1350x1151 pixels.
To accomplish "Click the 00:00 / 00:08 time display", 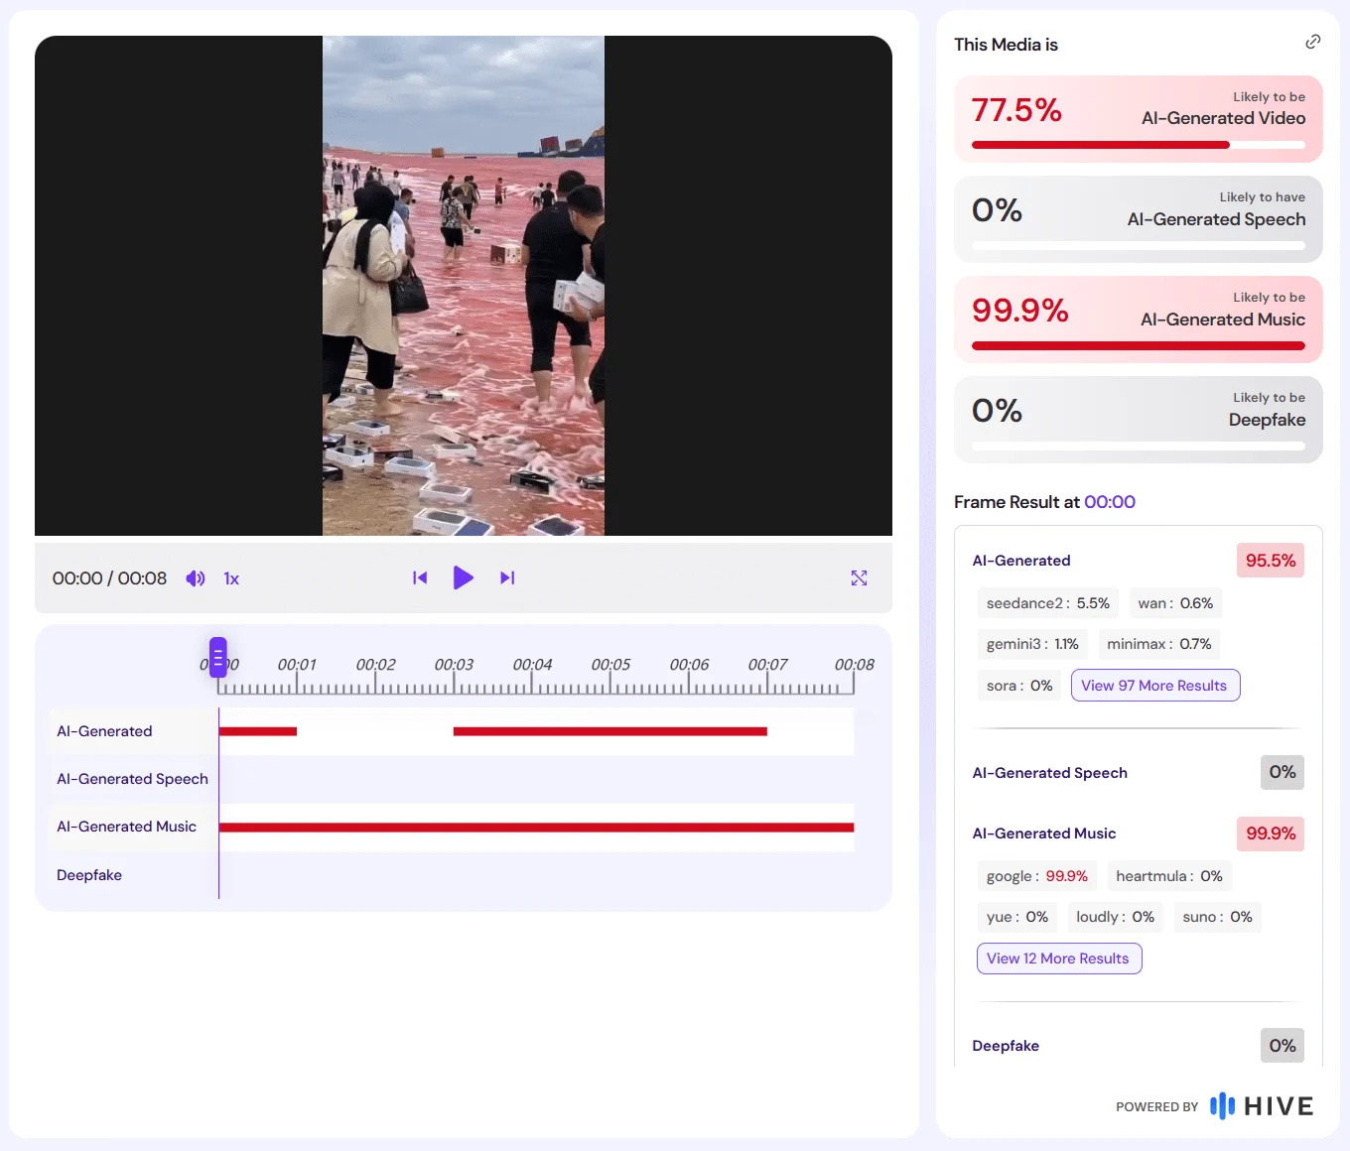I will point(109,578).
